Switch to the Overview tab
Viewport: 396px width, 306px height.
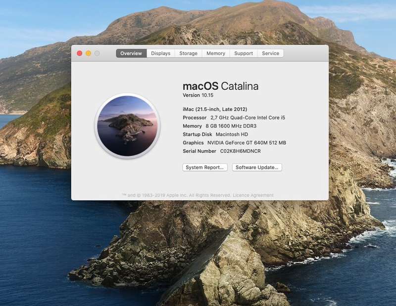click(131, 54)
